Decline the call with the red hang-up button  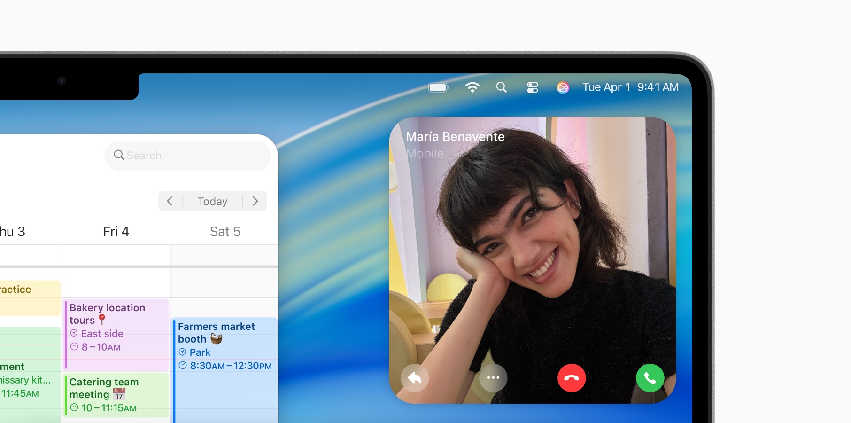click(572, 378)
